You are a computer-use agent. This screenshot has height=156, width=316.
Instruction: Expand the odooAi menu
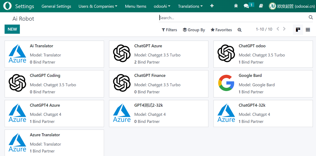click(x=162, y=6)
